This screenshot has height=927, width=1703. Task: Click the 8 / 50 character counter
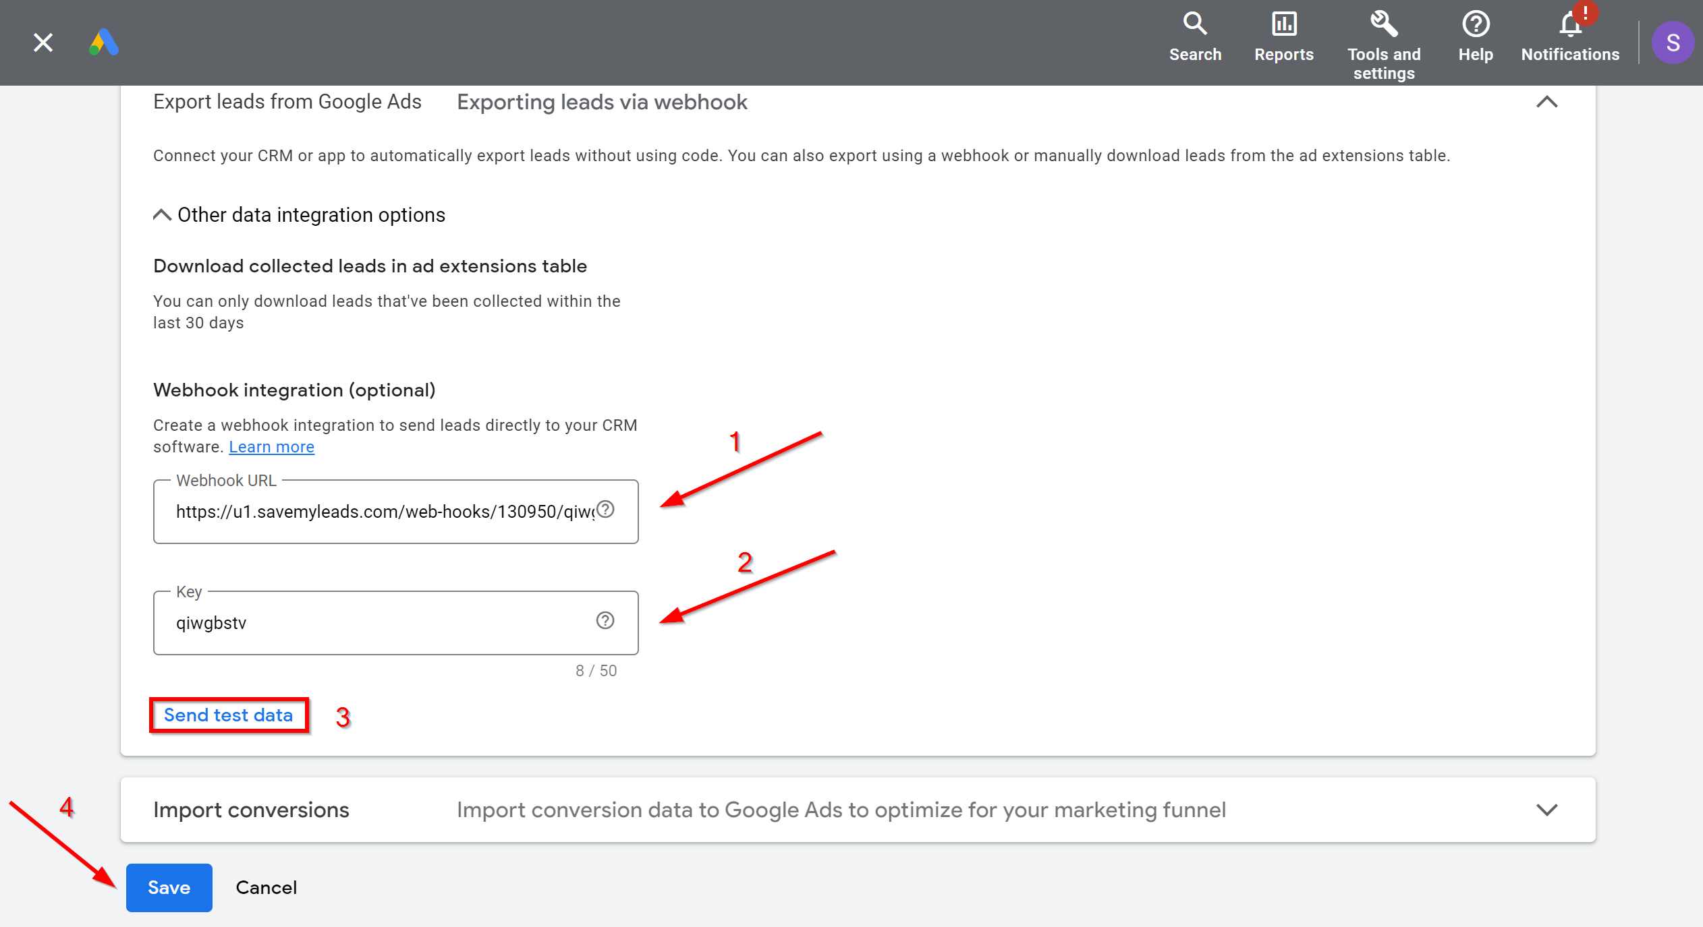coord(596,671)
